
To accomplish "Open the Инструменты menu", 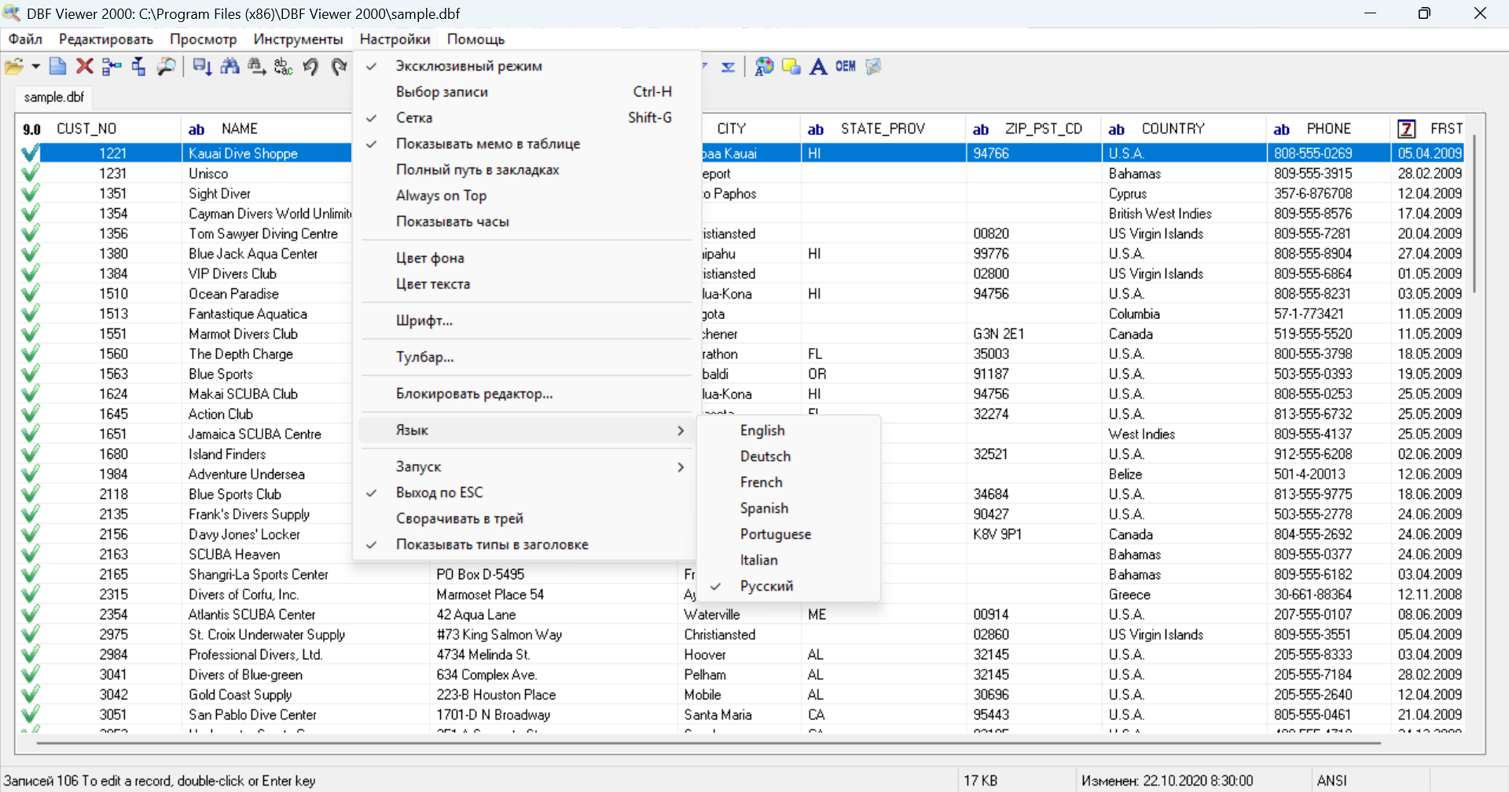I will (298, 39).
